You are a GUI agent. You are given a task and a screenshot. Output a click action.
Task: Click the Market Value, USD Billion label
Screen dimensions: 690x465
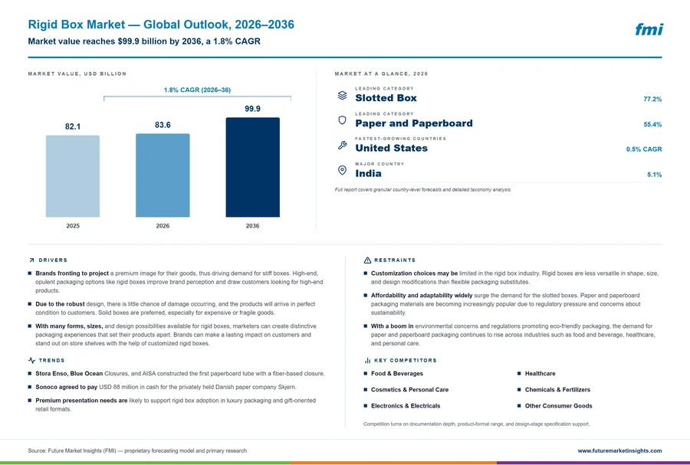tap(77, 74)
